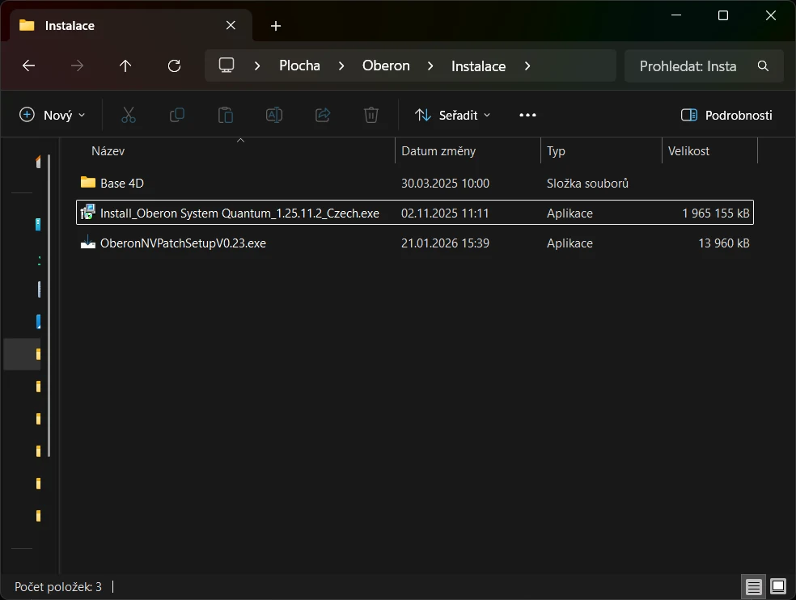The height and width of the screenshot is (600, 796).
Task: Switch to details list view icon
Action: point(753,587)
